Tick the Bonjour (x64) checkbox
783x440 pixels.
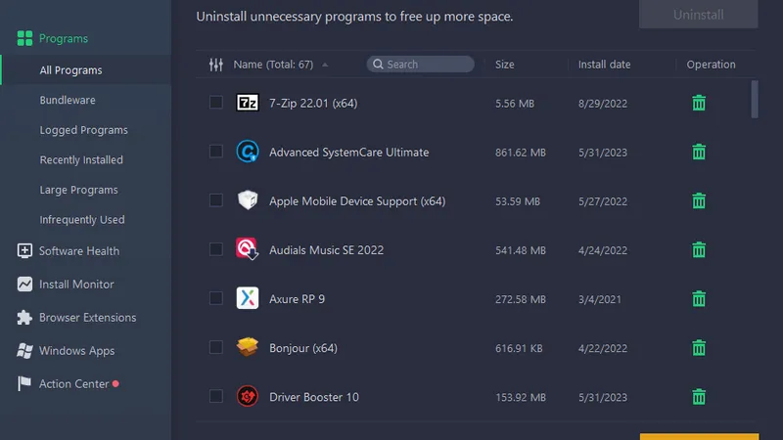[216, 347]
